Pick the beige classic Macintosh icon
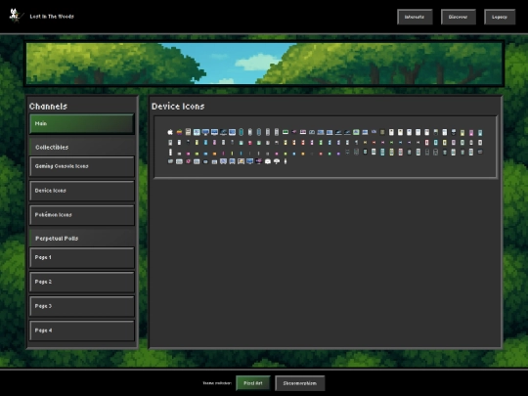Screen dimensions: 528x396 click(188, 132)
